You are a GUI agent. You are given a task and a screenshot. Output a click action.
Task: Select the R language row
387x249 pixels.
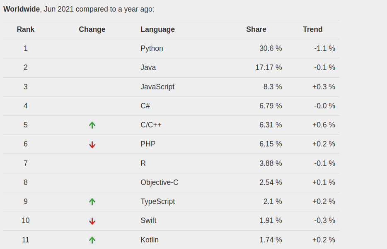click(x=171, y=163)
